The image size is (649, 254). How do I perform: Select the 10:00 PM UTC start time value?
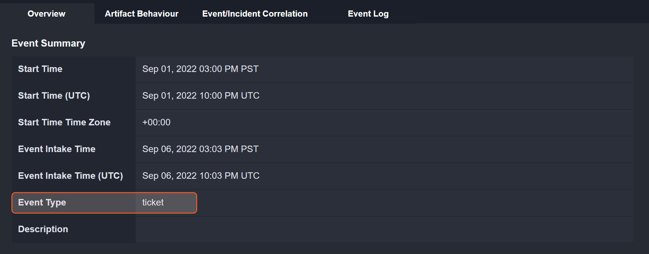pos(201,96)
